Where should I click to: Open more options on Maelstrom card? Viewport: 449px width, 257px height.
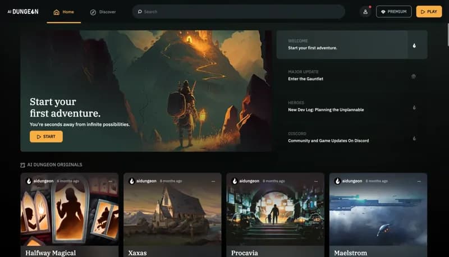point(419,181)
